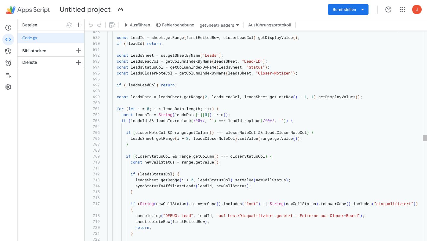This screenshot has width=427, height=241.
Task: Click the editor vertical scrollbar thumb
Action: point(425,138)
